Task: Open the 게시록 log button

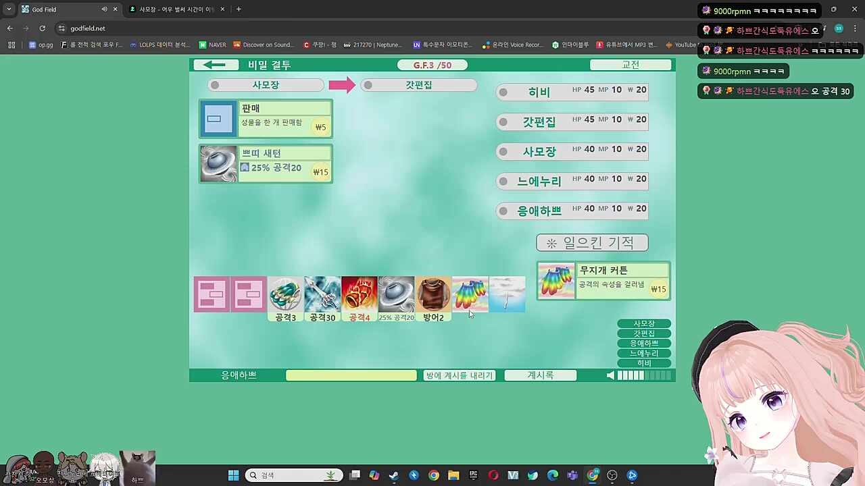Action: (541, 375)
